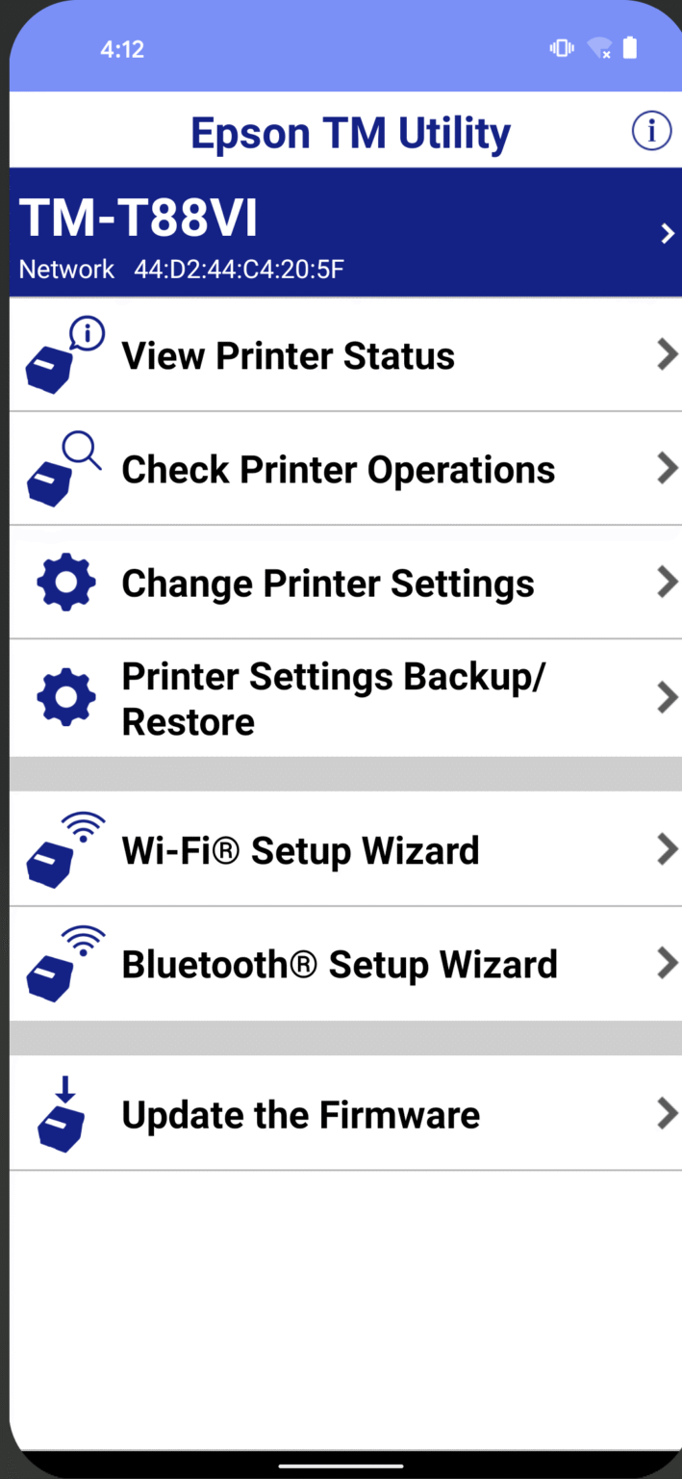Open View Printer Status via its chevron
Viewport: 682px width, 1479px height.
click(x=667, y=354)
